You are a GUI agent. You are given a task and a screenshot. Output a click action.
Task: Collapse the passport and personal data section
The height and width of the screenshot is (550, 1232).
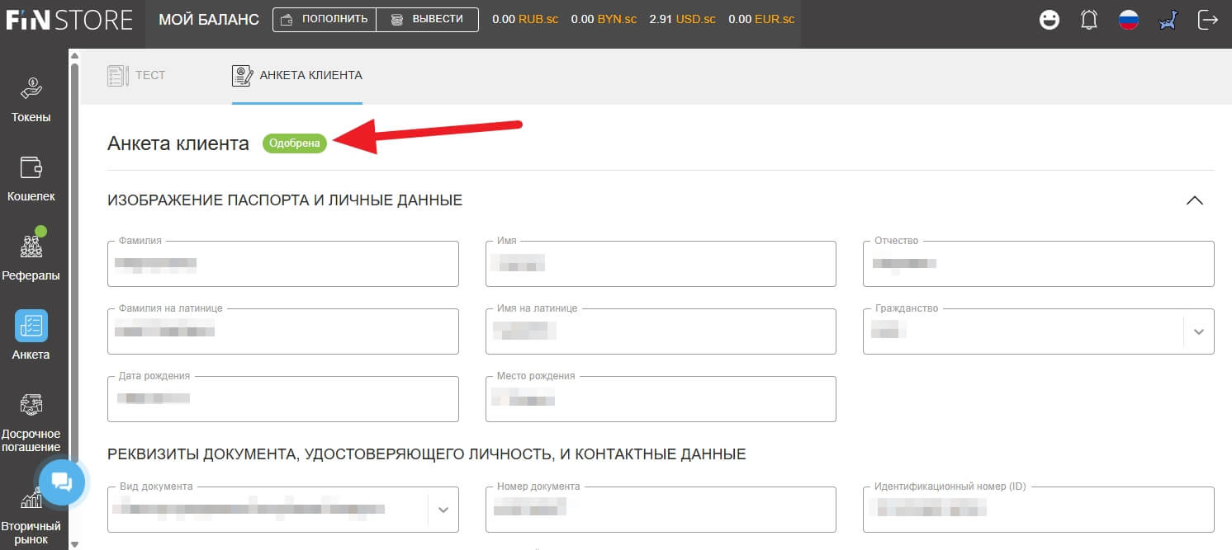coord(1194,200)
